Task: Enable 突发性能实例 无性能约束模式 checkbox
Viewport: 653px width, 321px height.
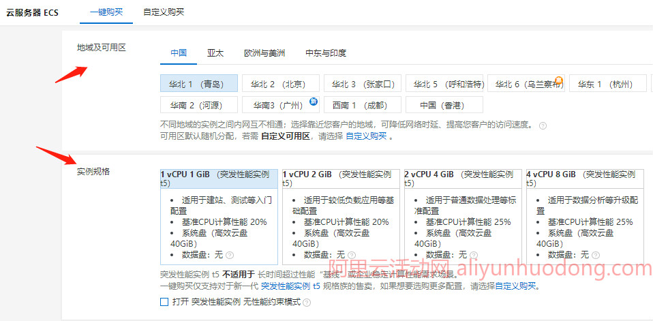Action: tap(164, 302)
